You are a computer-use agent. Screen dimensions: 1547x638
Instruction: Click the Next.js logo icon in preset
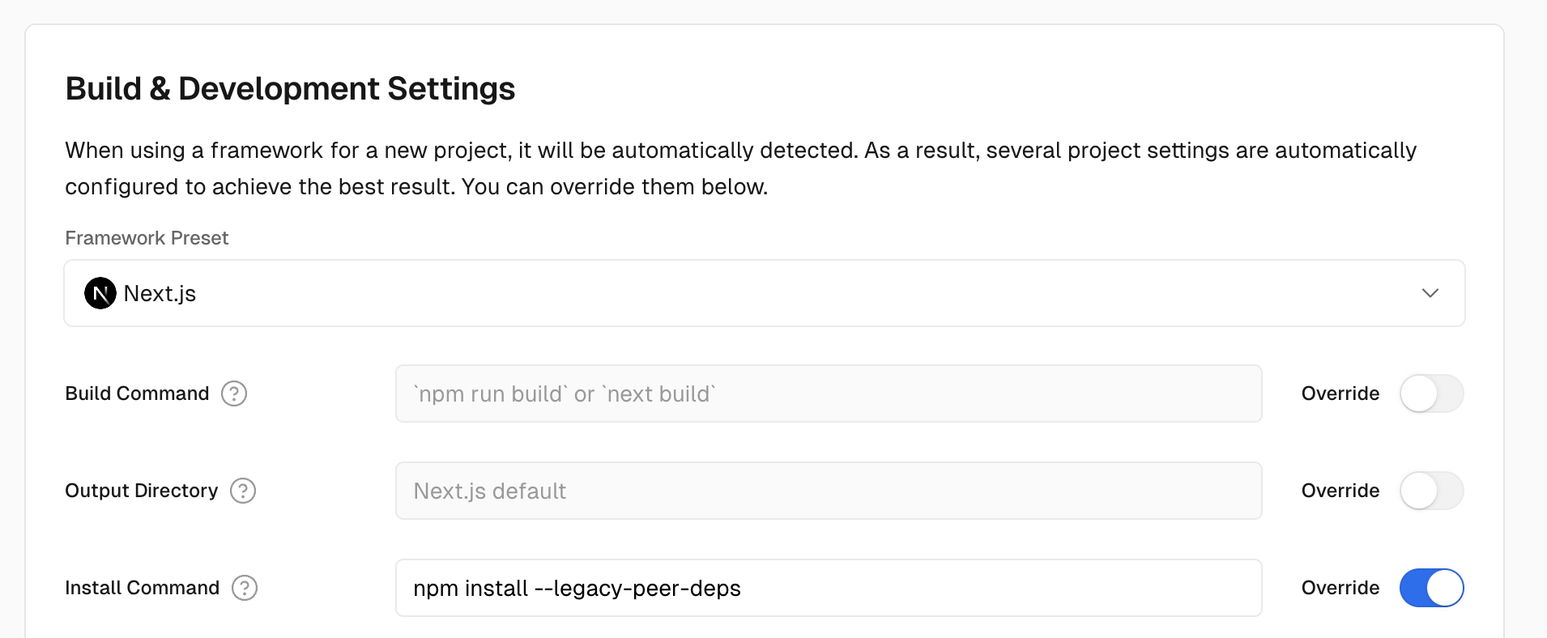(100, 293)
